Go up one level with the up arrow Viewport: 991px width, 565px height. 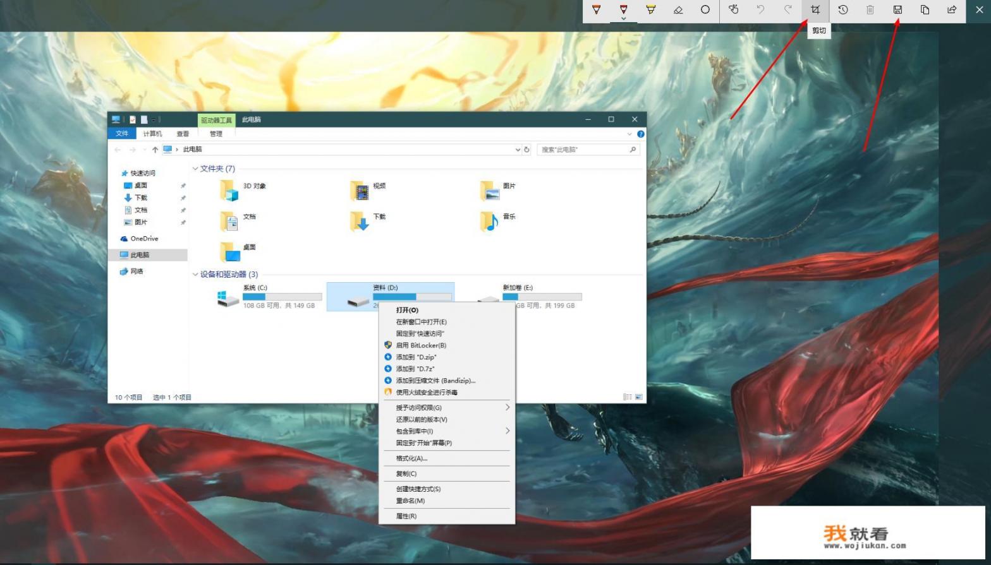(155, 150)
